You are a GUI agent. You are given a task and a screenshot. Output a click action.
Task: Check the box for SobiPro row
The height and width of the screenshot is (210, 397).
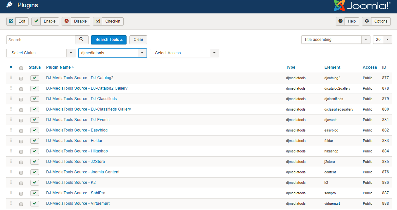point(21,194)
